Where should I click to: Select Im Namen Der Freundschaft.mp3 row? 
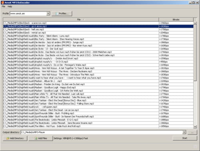(x=98, y=117)
